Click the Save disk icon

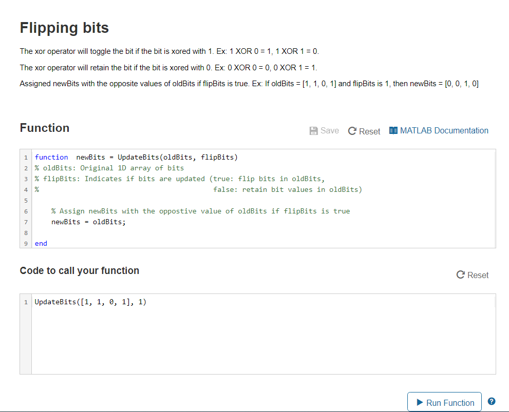tap(314, 130)
